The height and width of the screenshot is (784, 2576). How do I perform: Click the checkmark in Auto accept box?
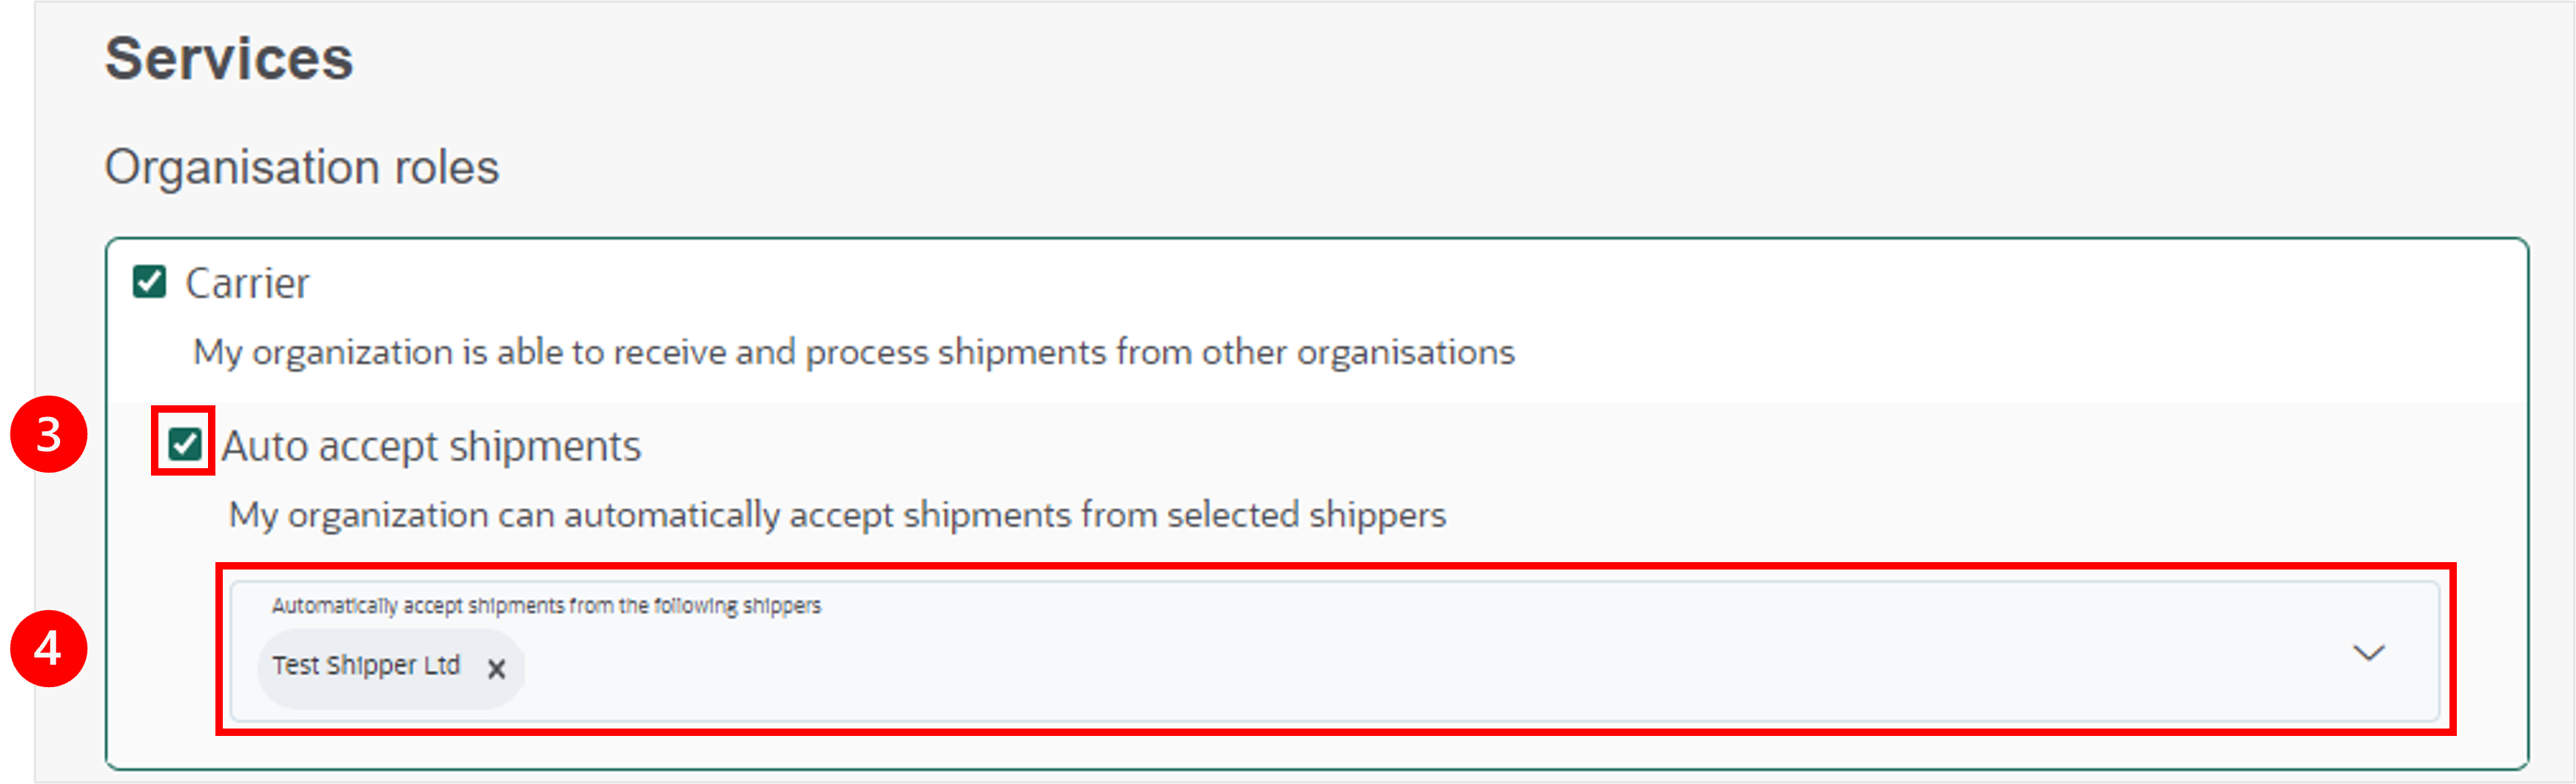point(184,444)
